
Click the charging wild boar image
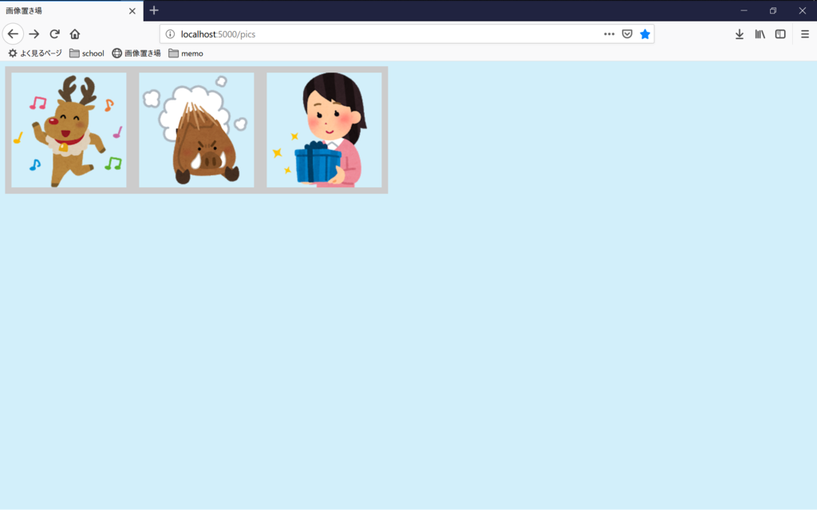196,130
